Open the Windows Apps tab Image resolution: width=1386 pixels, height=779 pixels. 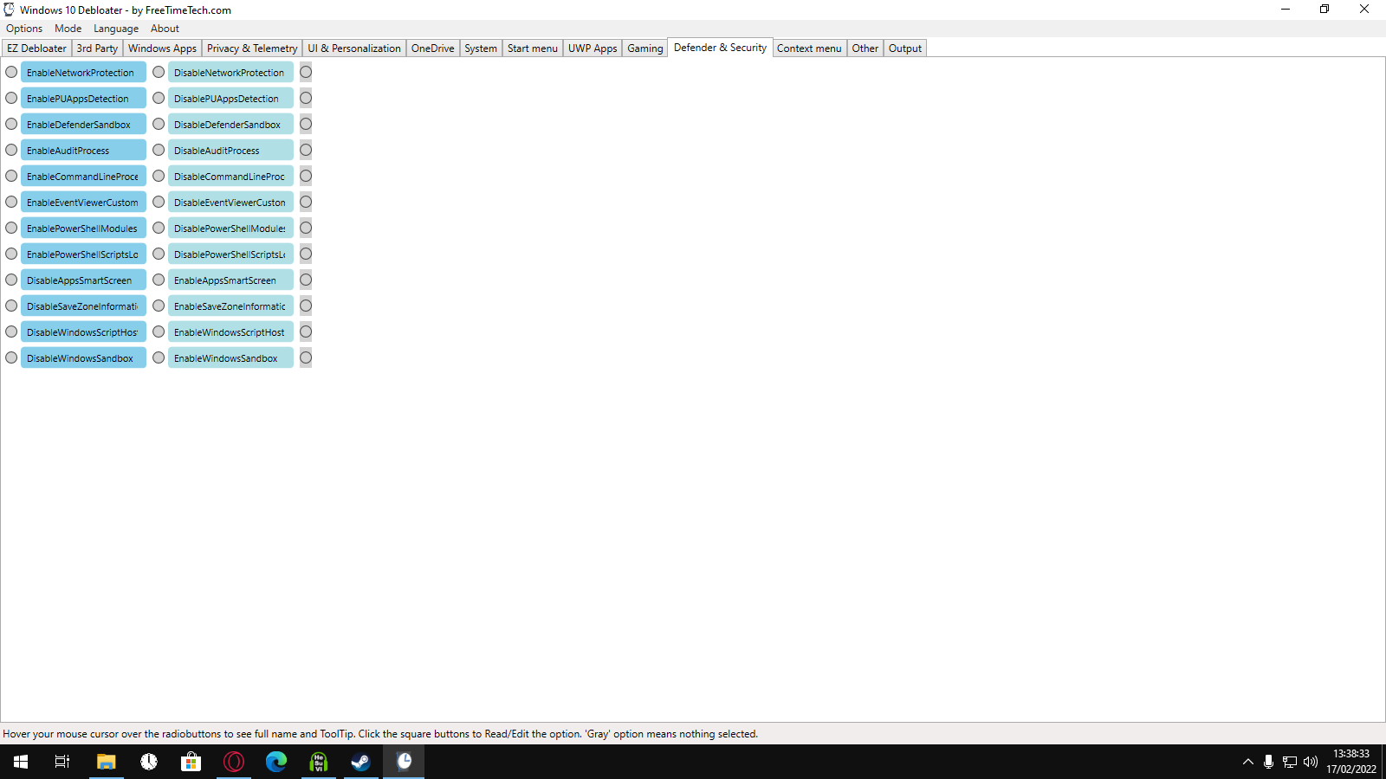tap(162, 48)
